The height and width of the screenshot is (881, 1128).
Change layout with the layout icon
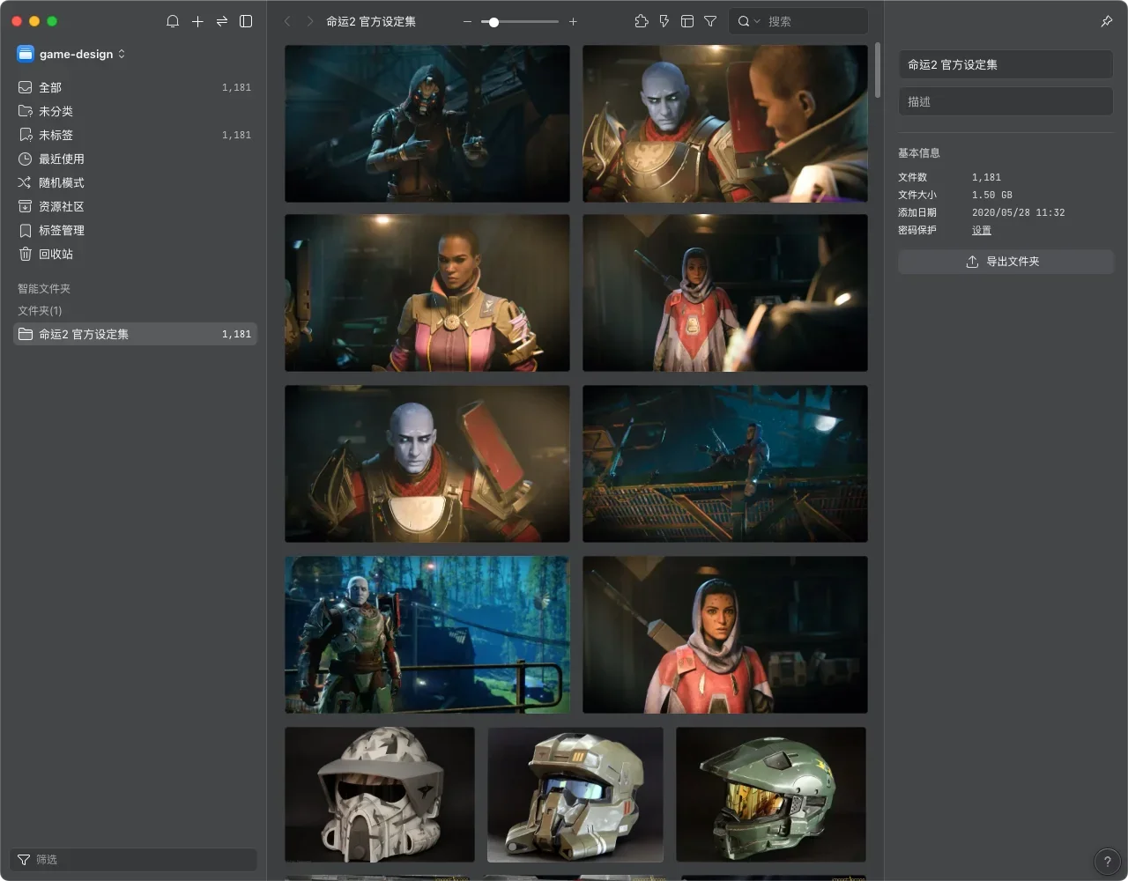pos(687,21)
